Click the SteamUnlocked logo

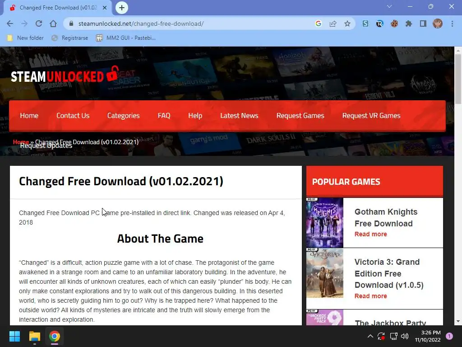point(65,75)
